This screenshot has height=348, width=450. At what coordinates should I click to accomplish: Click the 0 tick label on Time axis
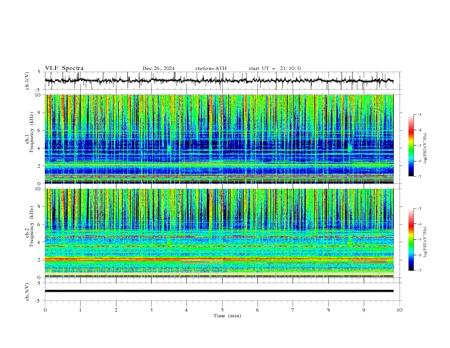click(45, 310)
